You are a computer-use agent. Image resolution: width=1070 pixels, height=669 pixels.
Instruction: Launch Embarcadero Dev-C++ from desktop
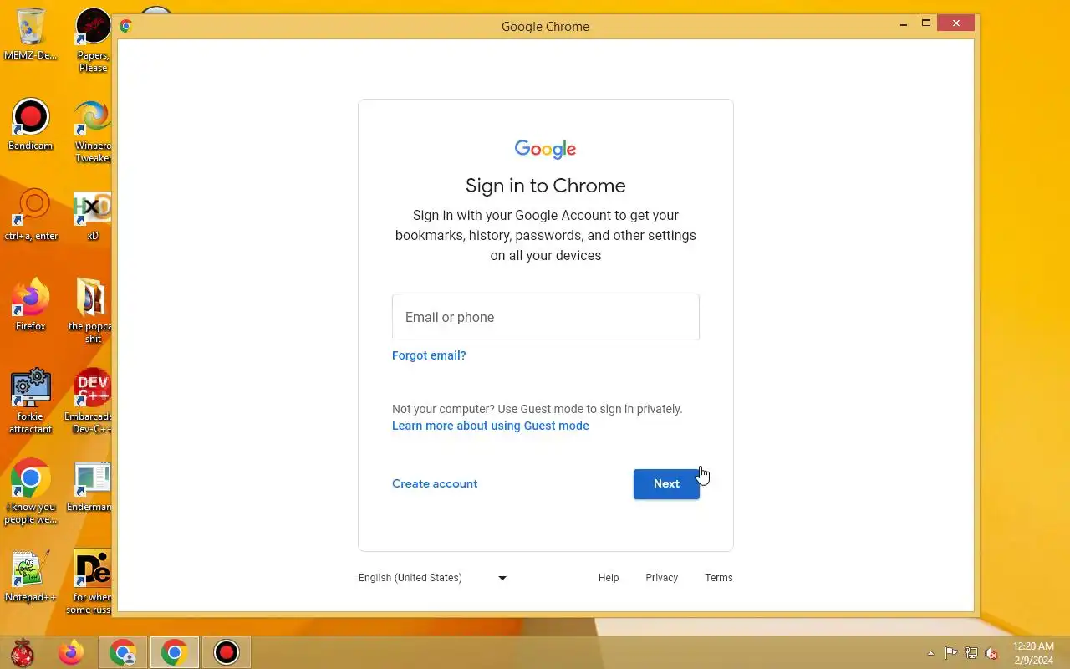point(90,401)
